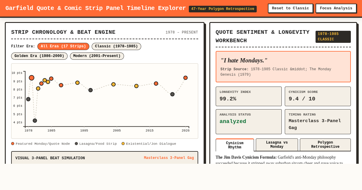Click the 10 pts y-axis label
362x190 pixels.
[x=17, y=73]
